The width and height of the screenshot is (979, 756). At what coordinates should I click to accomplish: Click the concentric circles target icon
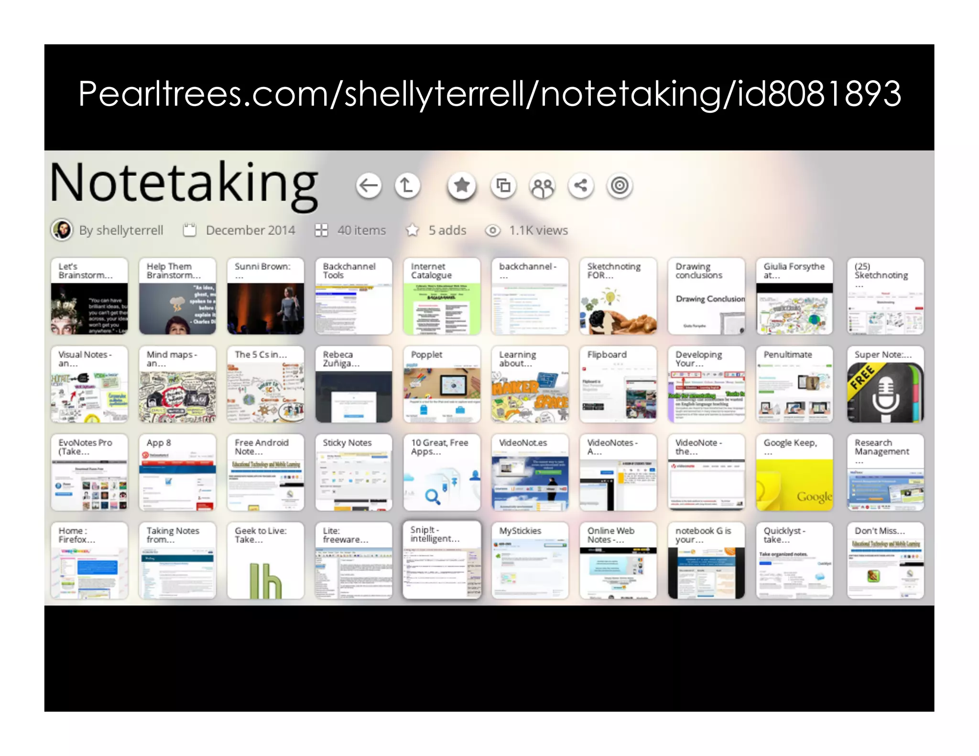(x=620, y=185)
